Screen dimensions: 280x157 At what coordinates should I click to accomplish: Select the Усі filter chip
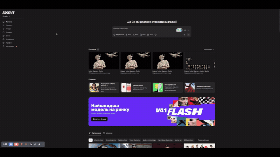[91, 140]
